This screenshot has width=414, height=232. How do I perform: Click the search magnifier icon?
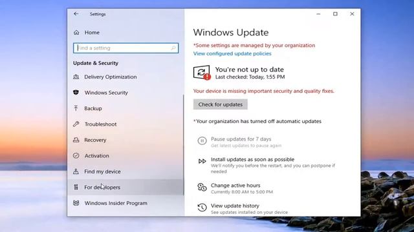pyautogui.click(x=173, y=48)
